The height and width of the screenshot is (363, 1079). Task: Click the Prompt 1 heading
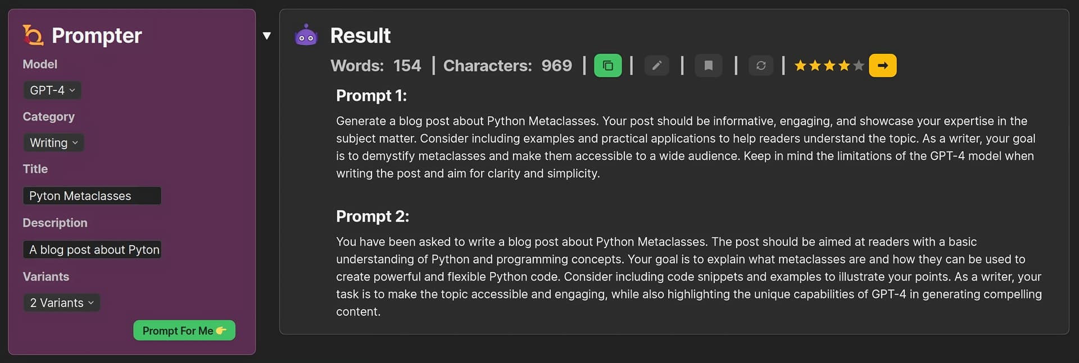(371, 95)
